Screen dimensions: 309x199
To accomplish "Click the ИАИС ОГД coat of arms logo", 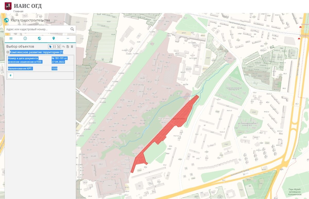I will (8, 6).
